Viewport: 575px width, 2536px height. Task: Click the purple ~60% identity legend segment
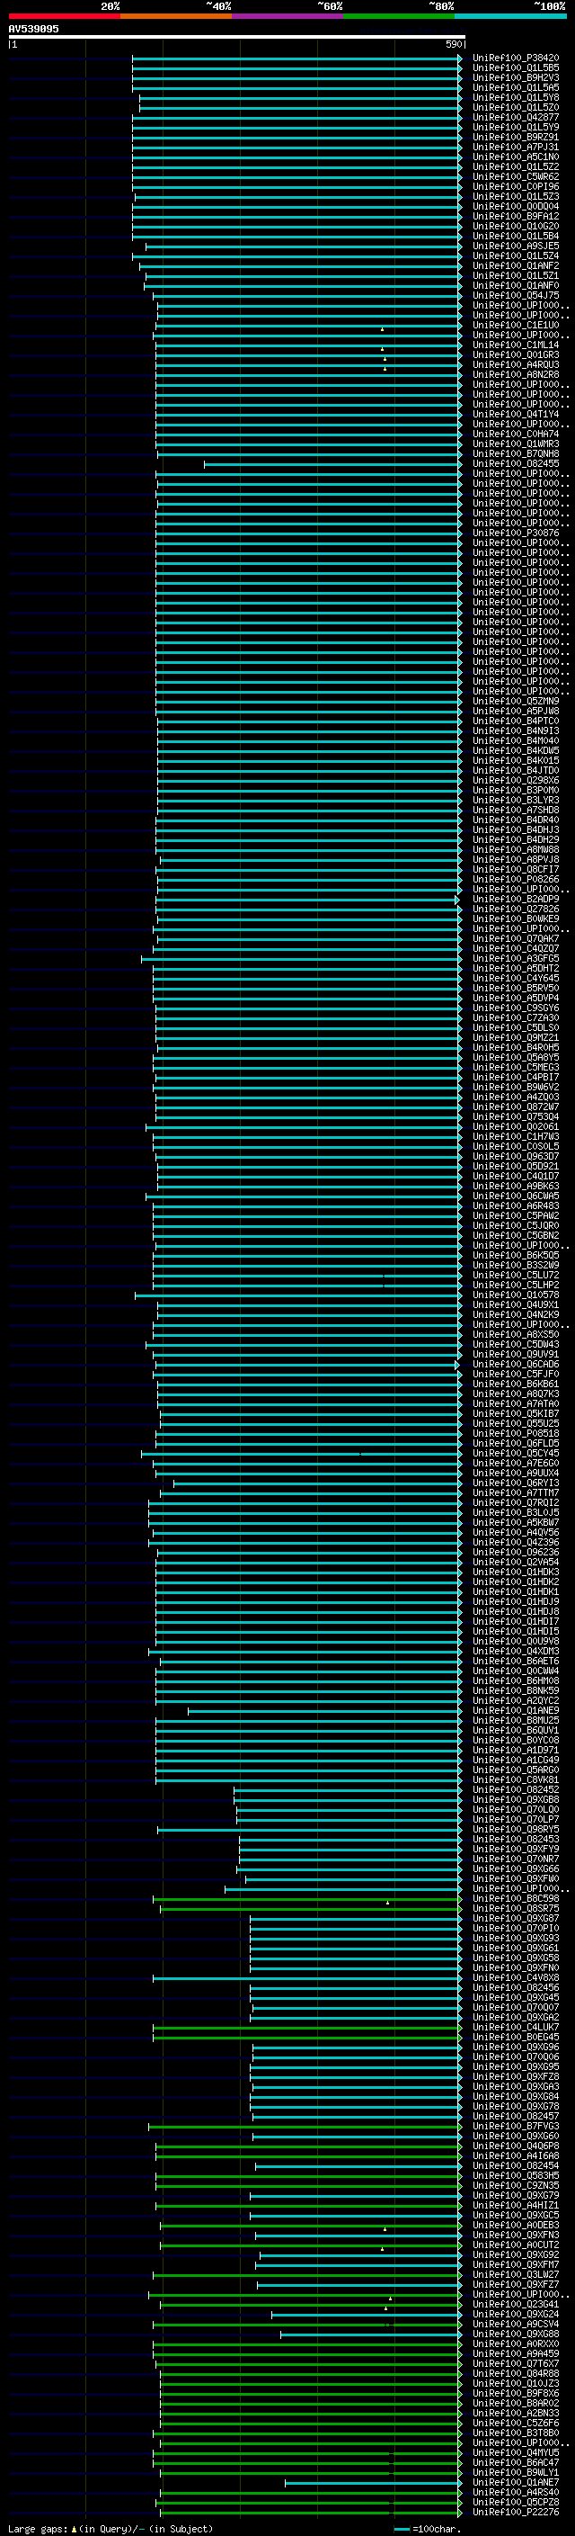(x=288, y=16)
